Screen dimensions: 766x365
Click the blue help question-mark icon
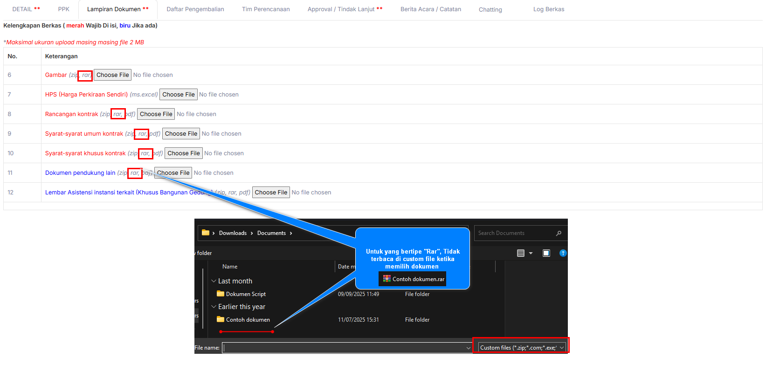coord(563,253)
